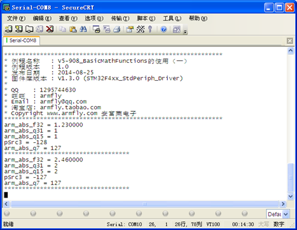
Task: Click the 'armfly@qq.com' email text
Action: point(64,102)
